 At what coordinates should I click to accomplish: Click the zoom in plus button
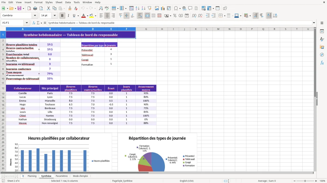pyautogui.click(x=316, y=181)
